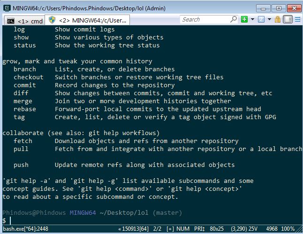Click the blue MINGW64 text in prompt
This screenshot has width=303, height=234.
83,213
